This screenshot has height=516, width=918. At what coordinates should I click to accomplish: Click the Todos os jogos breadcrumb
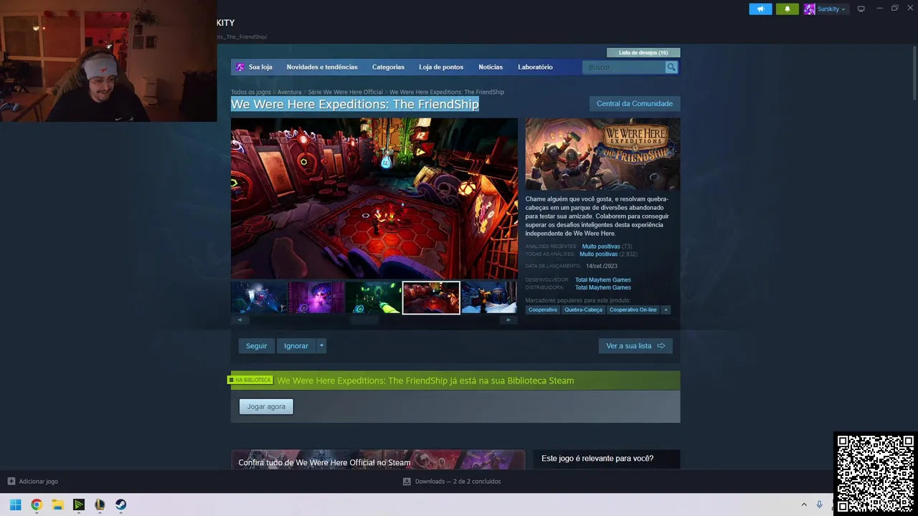coord(251,92)
